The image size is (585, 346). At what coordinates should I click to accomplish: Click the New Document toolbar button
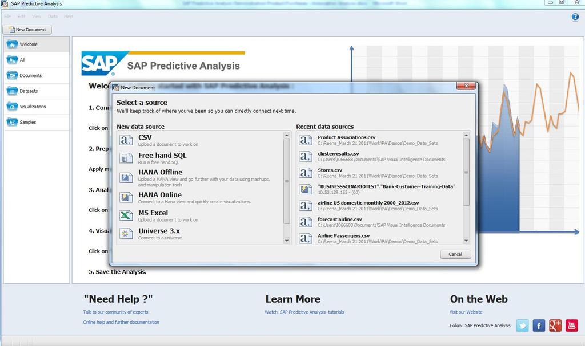coord(27,30)
